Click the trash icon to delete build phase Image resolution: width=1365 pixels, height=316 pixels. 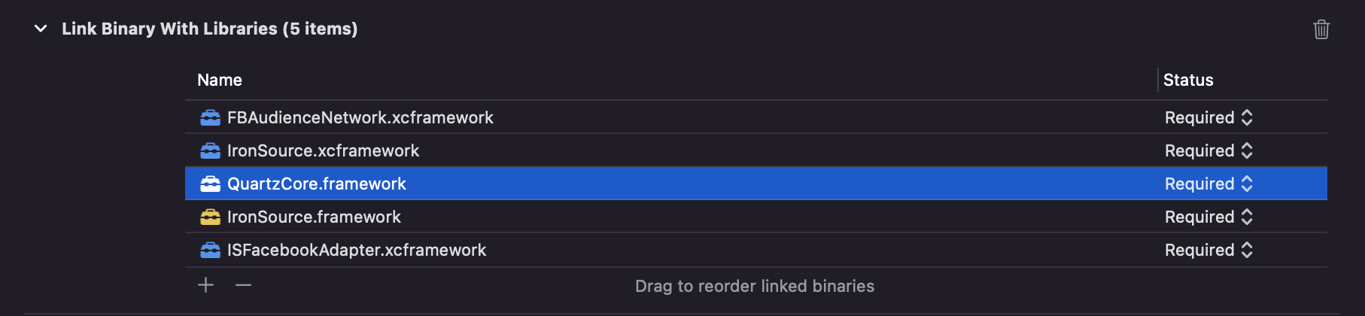pos(1321,29)
